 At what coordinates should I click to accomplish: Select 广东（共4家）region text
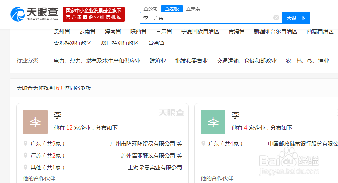pyautogui.click(x=225, y=144)
